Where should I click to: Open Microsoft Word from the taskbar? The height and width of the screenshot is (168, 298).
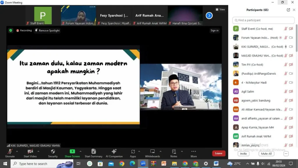pos(216,164)
